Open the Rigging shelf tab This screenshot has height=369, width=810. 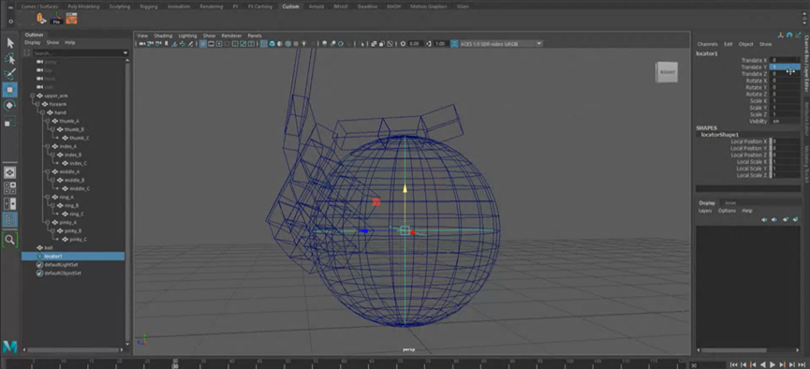coord(148,7)
